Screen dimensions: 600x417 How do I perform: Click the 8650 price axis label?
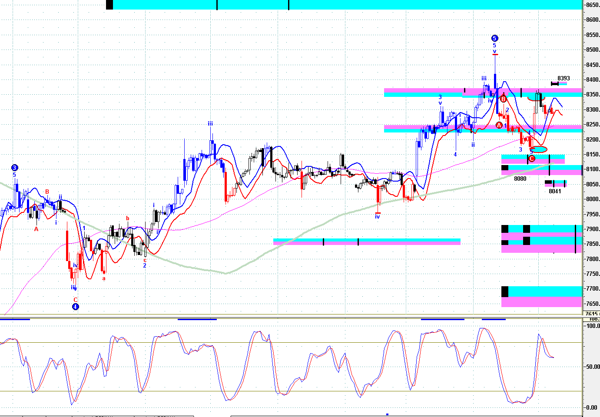593,5
